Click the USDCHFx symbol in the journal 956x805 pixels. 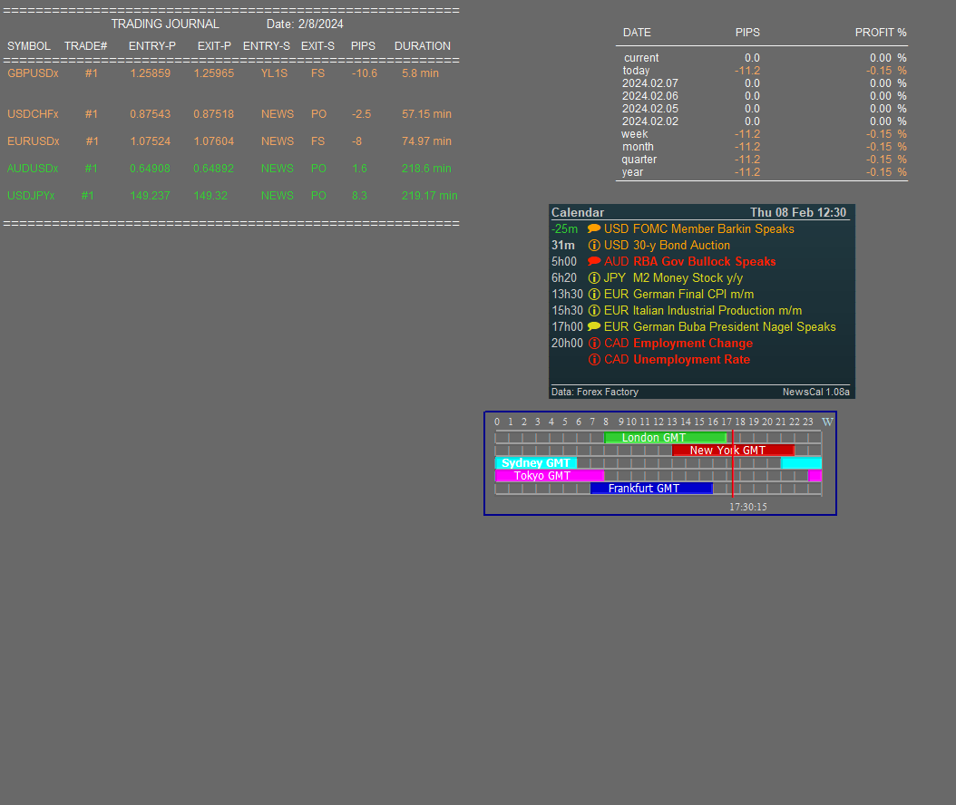pos(33,114)
